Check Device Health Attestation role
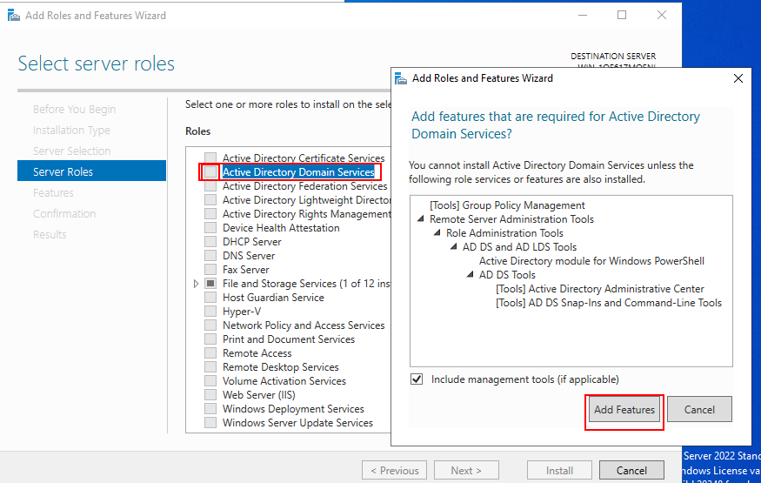The width and height of the screenshot is (761, 483). tap(210, 228)
